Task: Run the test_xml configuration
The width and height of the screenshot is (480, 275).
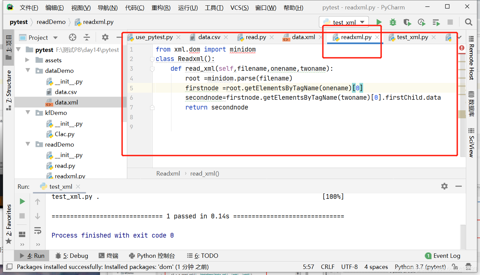Action: point(379,22)
